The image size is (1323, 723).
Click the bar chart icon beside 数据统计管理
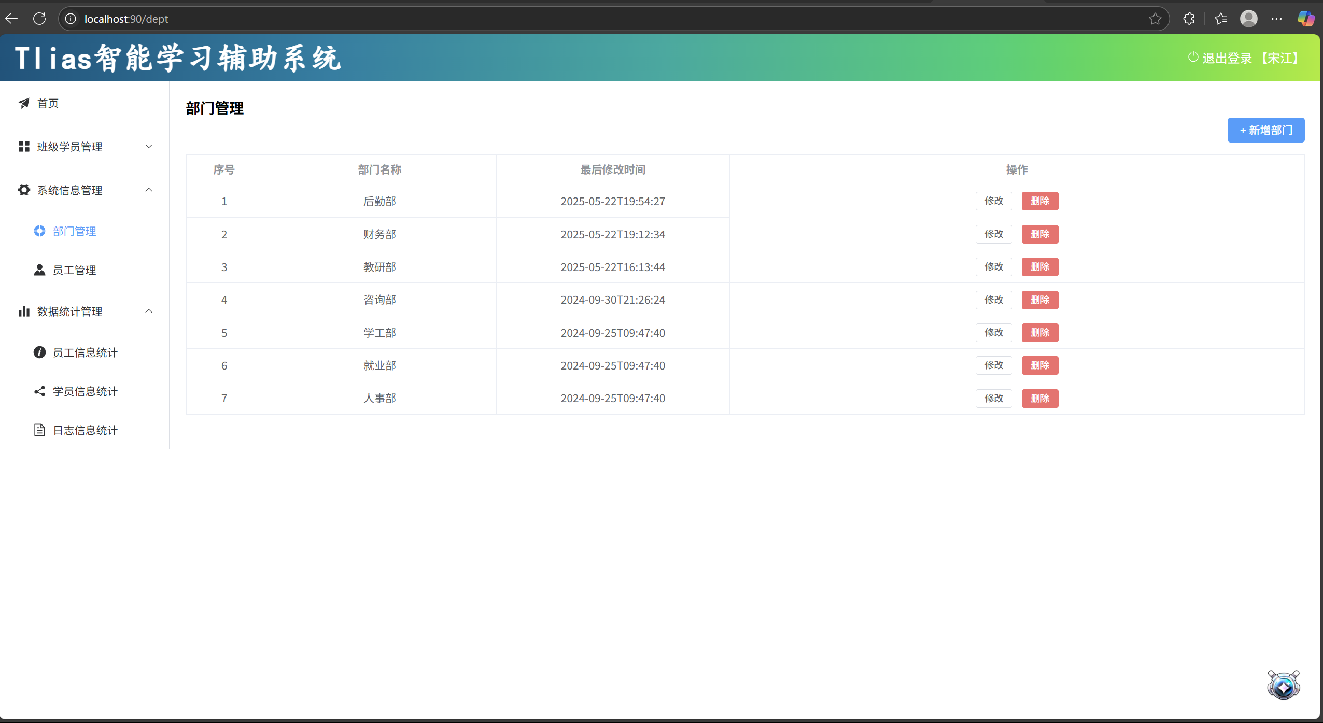(x=24, y=311)
